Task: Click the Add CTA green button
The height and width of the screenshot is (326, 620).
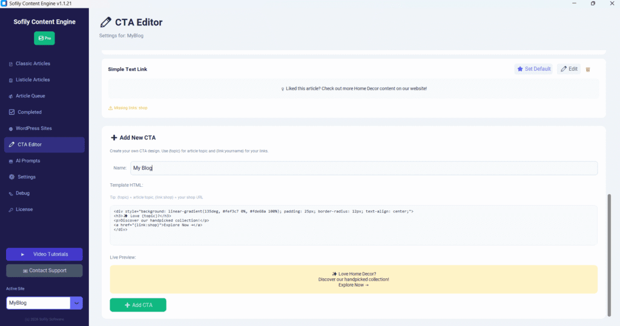Action: click(x=138, y=305)
